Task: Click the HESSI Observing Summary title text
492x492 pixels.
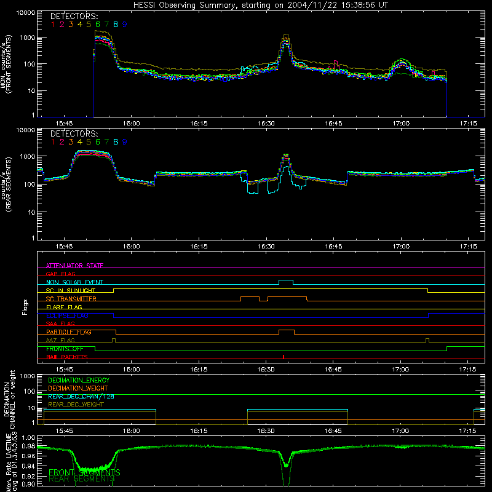Action: coord(260,5)
